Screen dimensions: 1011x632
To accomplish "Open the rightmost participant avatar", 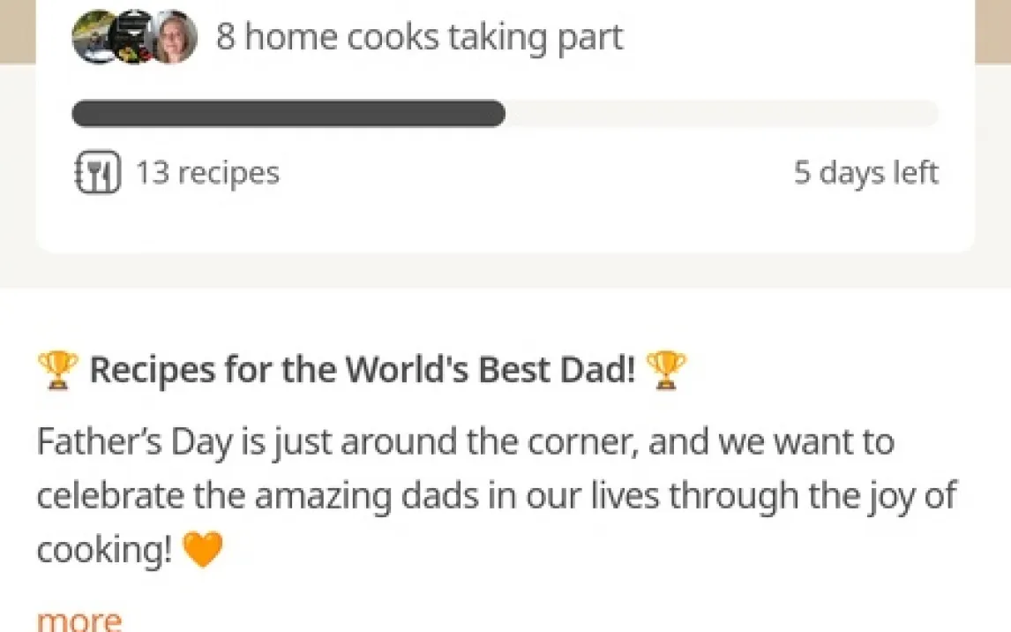I will pyautogui.click(x=175, y=37).
